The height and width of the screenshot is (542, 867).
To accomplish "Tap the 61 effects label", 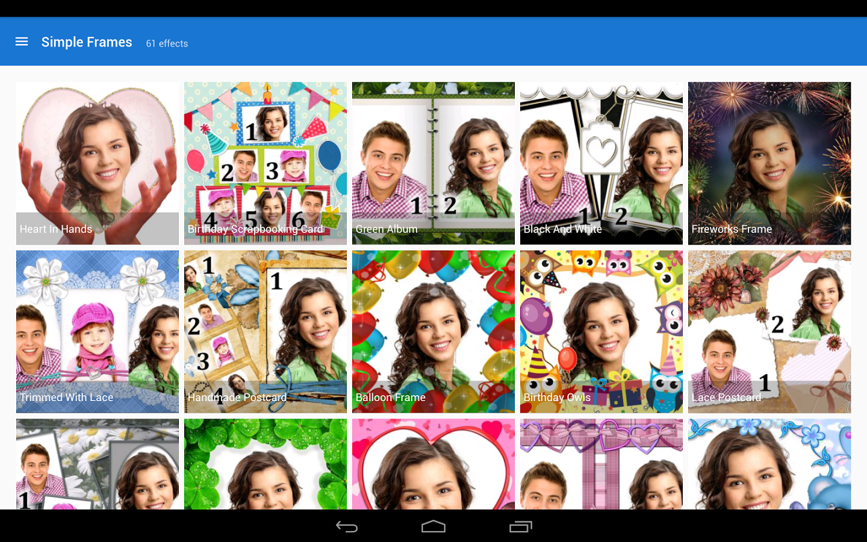I will [x=166, y=43].
